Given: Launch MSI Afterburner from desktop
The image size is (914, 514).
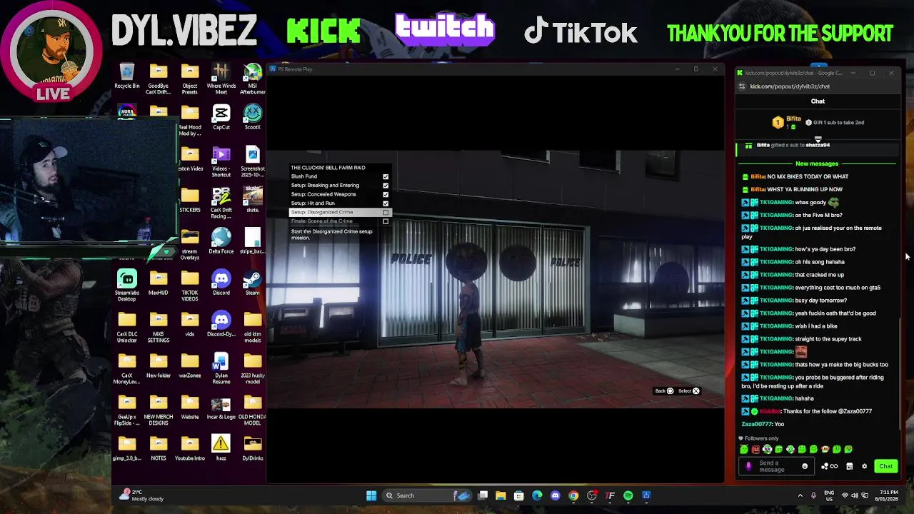Looking at the screenshot, I should point(253,79).
